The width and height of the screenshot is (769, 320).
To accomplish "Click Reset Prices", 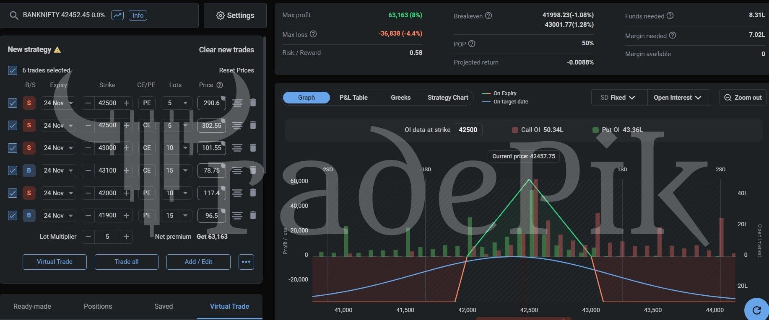I will 236,70.
